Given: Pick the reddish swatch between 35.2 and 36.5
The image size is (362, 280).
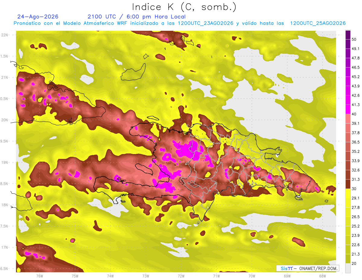Looking at the screenshot, I should [x=348, y=147].
